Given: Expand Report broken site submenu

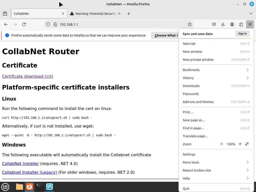Looking at the screenshot, I should (216, 170).
